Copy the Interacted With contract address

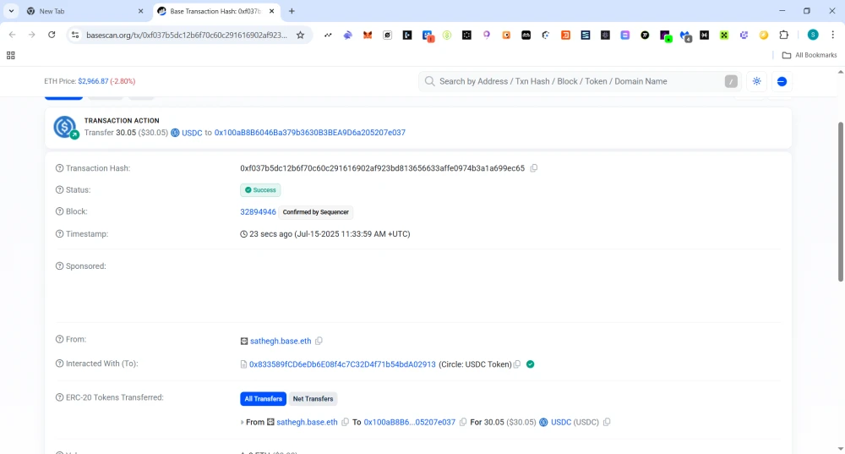(517, 364)
